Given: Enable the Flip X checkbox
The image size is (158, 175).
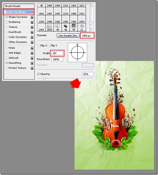Looking at the screenshot, I should [38, 46].
